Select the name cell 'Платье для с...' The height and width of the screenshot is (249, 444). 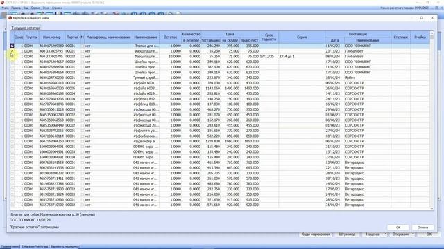[146, 46]
